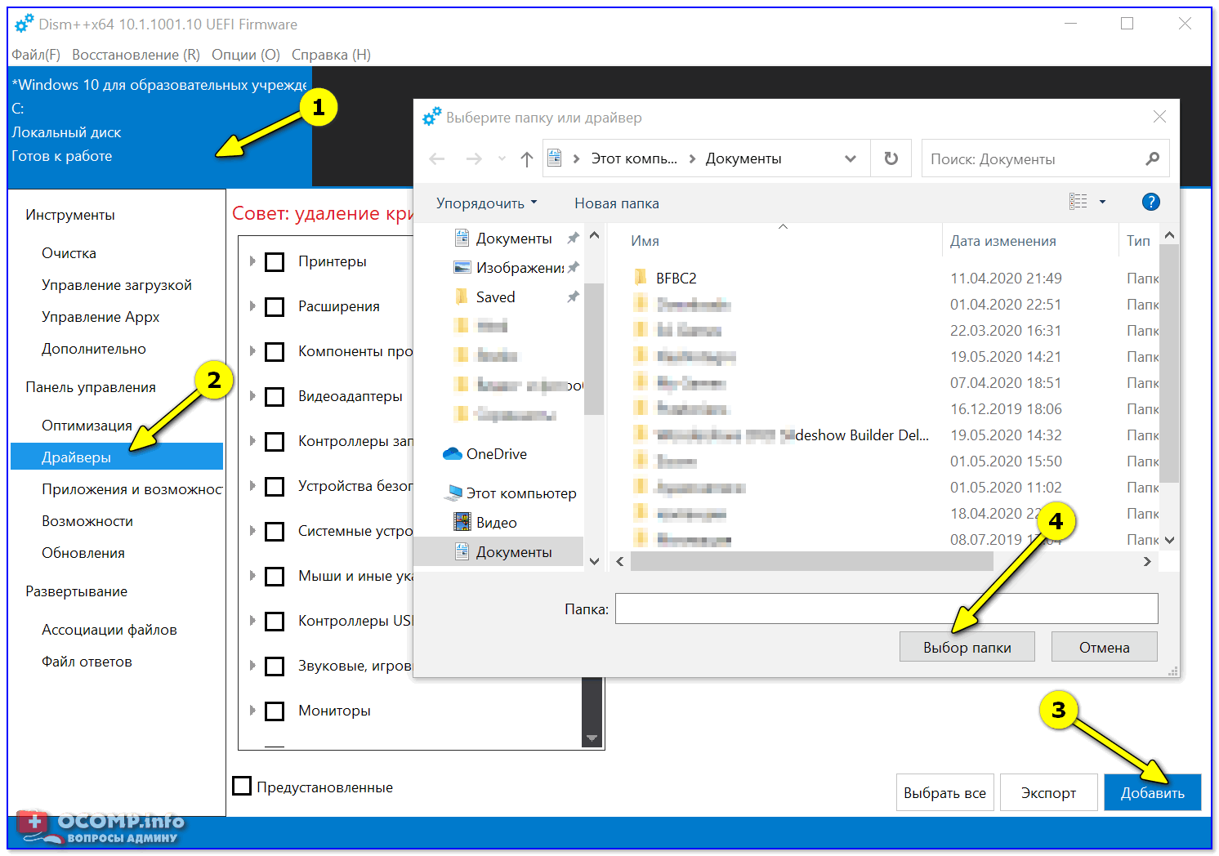Click the horizontal scrollbar of file list
Image resolution: width=1219 pixels, height=856 pixels.
[811, 561]
